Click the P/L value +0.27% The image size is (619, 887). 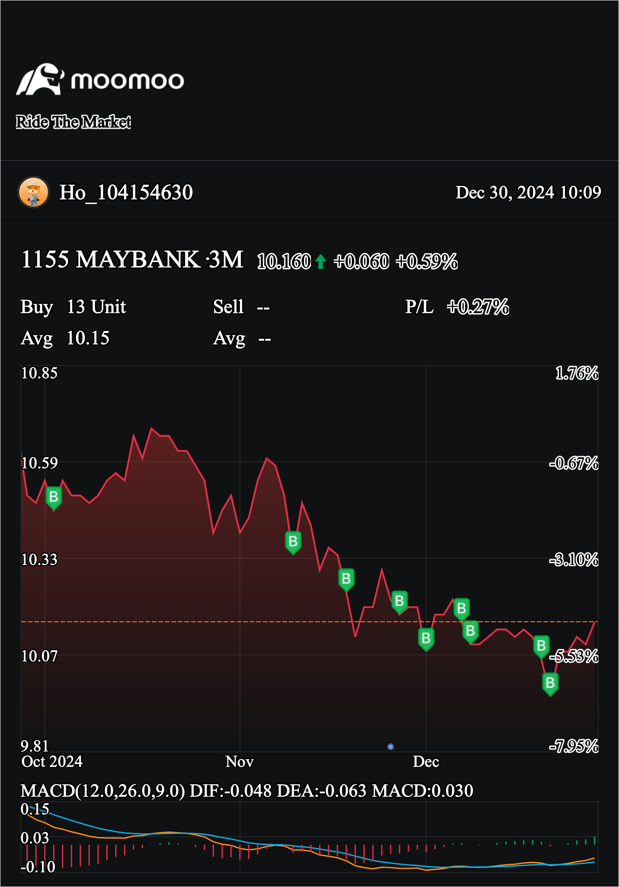(x=478, y=307)
